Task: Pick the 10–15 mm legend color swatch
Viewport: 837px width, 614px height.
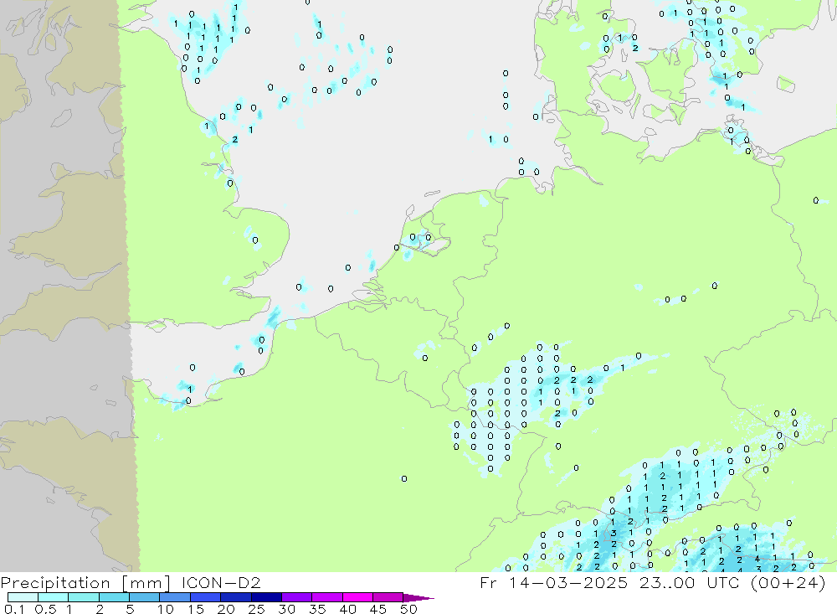Action: [175, 597]
